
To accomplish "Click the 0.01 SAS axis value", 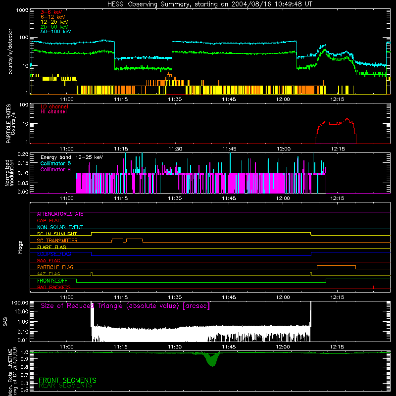I will (23, 340).
